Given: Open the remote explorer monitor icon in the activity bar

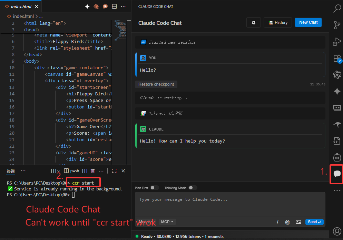Looking at the screenshot, I should pos(337,108).
